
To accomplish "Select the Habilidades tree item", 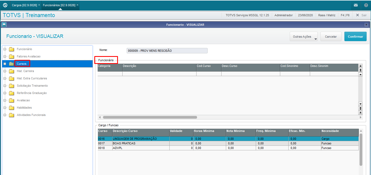I will [x=24, y=108].
